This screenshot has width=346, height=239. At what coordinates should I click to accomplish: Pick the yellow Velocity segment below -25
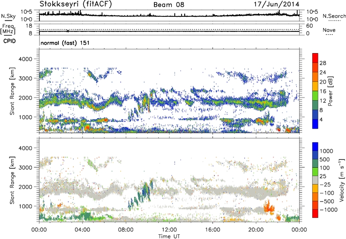(x=315, y=189)
